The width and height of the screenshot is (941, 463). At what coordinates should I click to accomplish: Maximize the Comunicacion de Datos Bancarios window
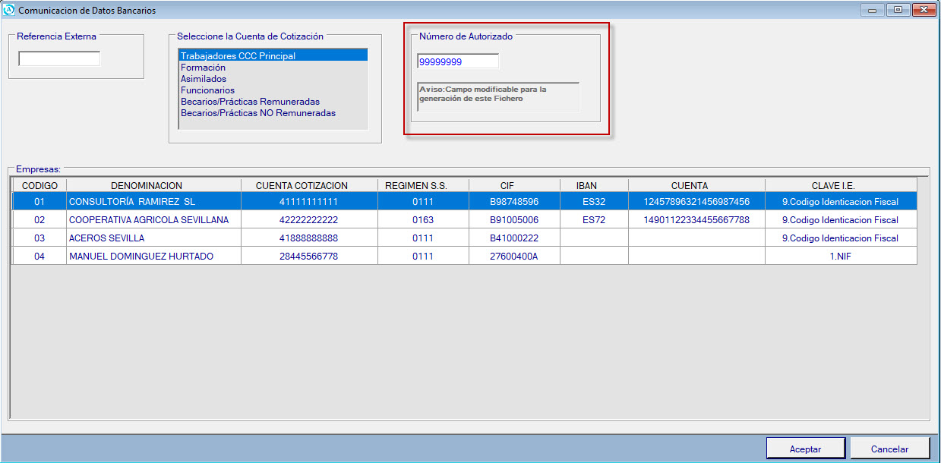898,10
